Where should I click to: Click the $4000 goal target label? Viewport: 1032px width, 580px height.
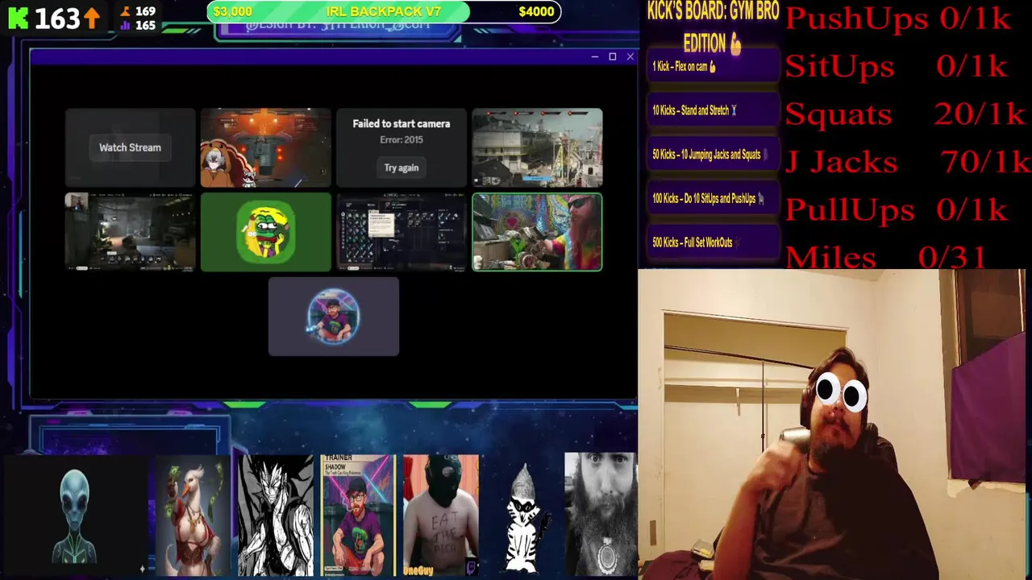(x=536, y=11)
